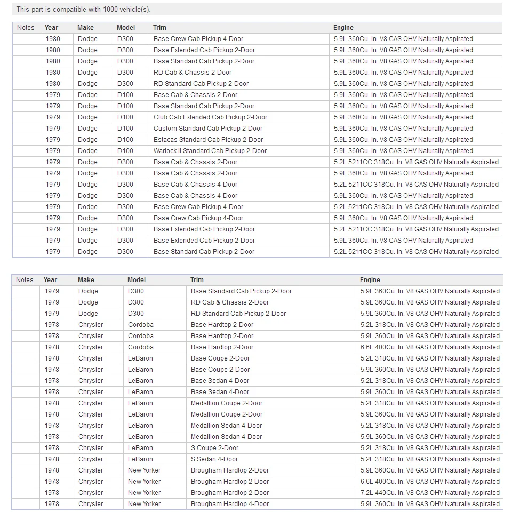Select 'Brougham Hardtop 4-Door' trim cell
The width and height of the screenshot is (512, 512).
click(230, 504)
